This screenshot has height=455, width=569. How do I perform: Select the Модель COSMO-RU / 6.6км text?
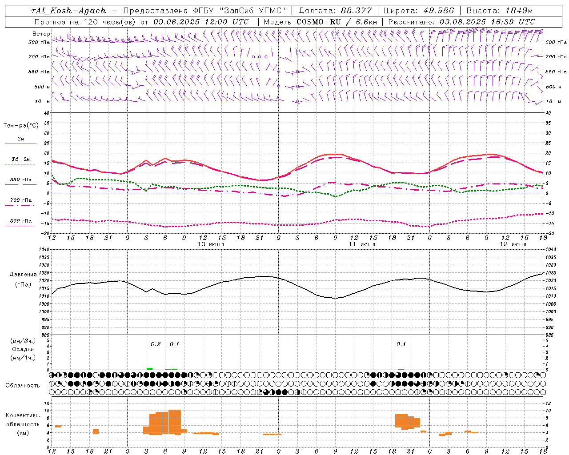(x=321, y=22)
